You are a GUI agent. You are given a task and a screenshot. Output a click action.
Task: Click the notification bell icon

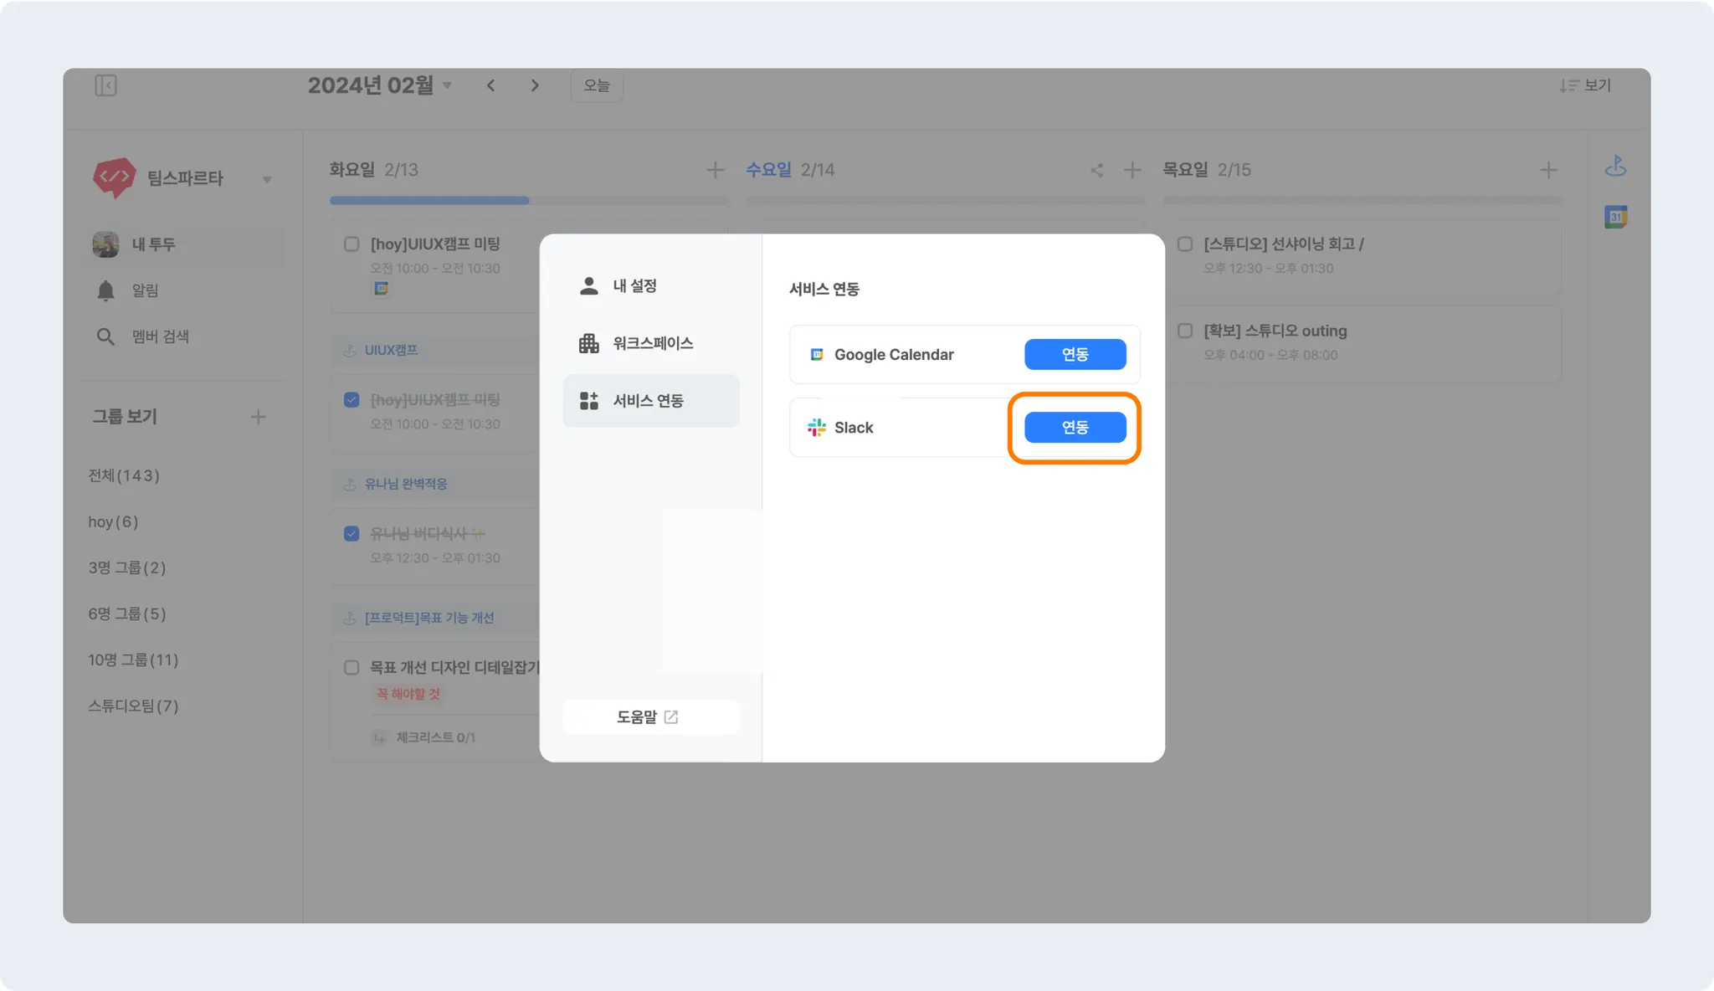pyautogui.click(x=105, y=290)
